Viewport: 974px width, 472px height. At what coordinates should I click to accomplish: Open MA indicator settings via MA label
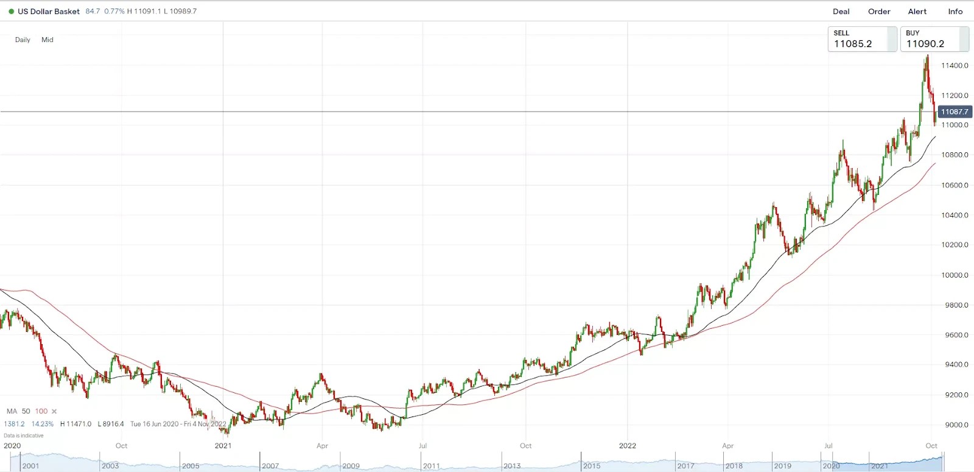(12, 412)
